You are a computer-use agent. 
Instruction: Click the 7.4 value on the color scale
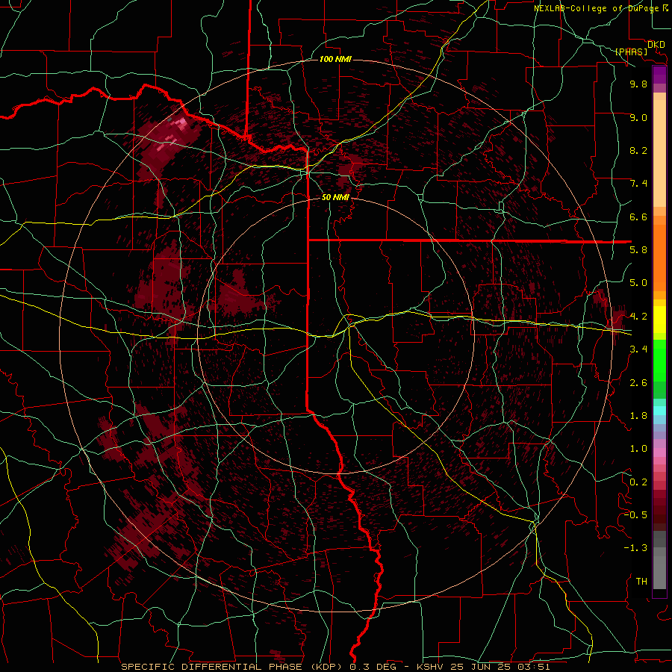[638, 184]
